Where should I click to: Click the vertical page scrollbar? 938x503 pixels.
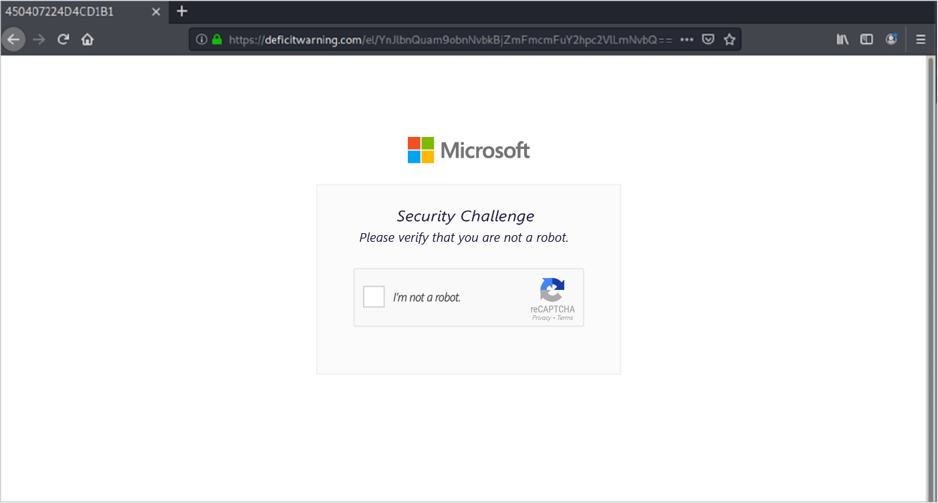[931, 279]
